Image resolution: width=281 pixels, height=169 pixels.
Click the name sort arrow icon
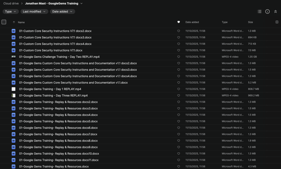pyautogui.click(x=14, y=22)
